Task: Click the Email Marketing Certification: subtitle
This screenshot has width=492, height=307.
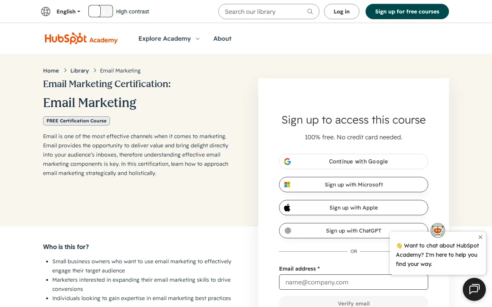Action: (107, 84)
